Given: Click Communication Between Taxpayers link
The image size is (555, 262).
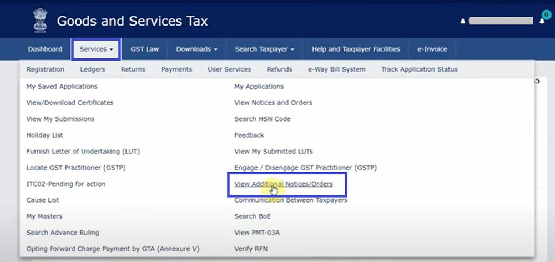Looking at the screenshot, I should click(290, 200).
